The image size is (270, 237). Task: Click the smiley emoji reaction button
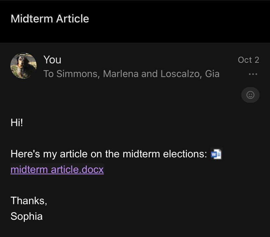tap(250, 95)
